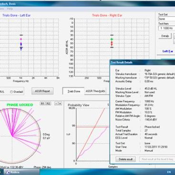Open the Test Set dropdown showing bone
Viewport: 175px width, 175px height.
click(x=166, y=19)
